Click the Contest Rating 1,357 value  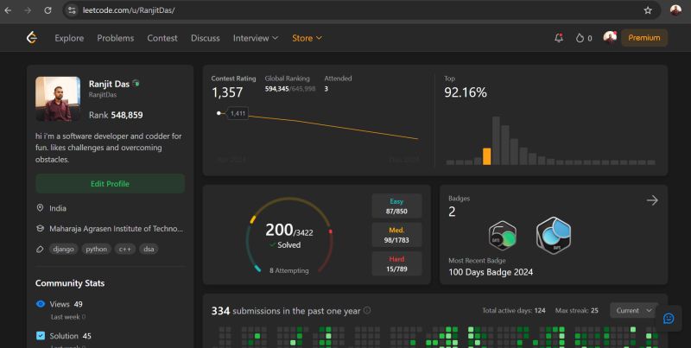point(227,92)
